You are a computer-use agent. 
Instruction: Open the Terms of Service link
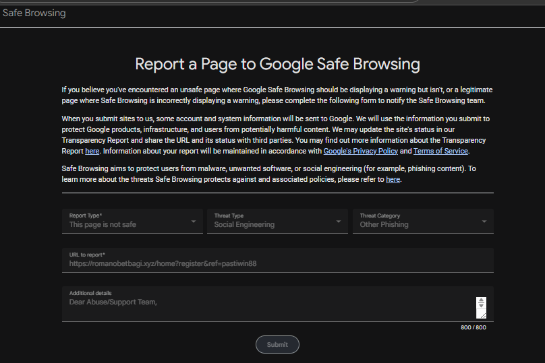pyautogui.click(x=440, y=152)
